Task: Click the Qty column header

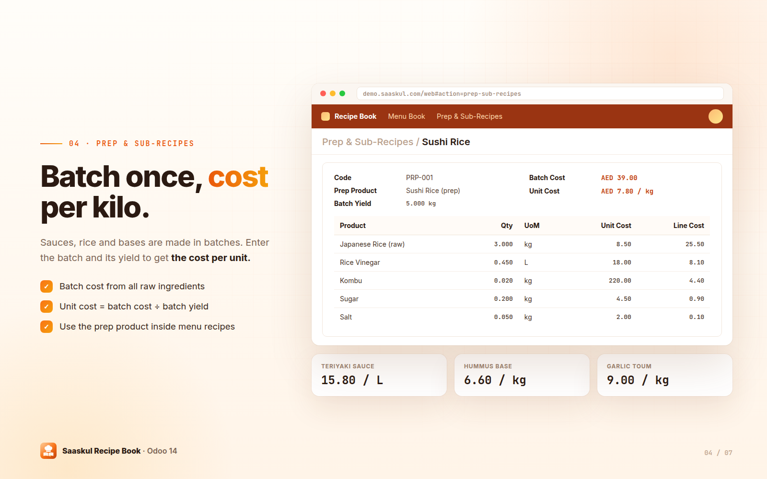Action: point(507,226)
